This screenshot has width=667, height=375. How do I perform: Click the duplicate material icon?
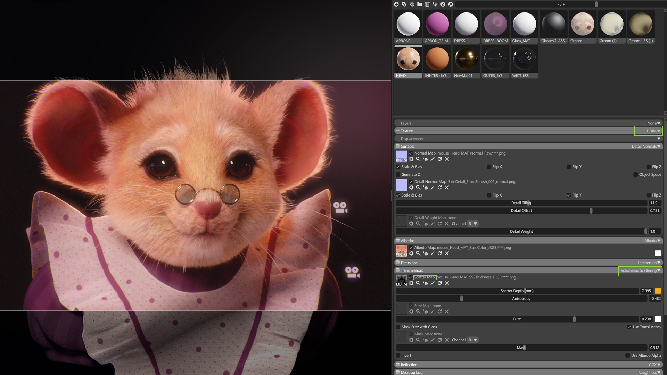[x=404, y=4]
